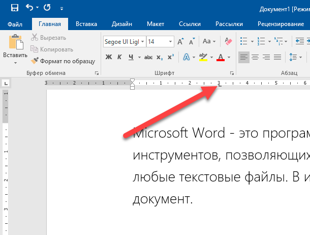Click the left indent marker on ruler
Image resolution: width=310 pixels, height=235 pixels.
click(132, 88)
